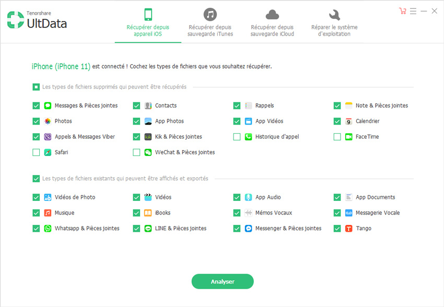This screenshot has height=307, width=444.
Task: Check the Historique d'appel checkbox
Action: [x=237, y=137]
